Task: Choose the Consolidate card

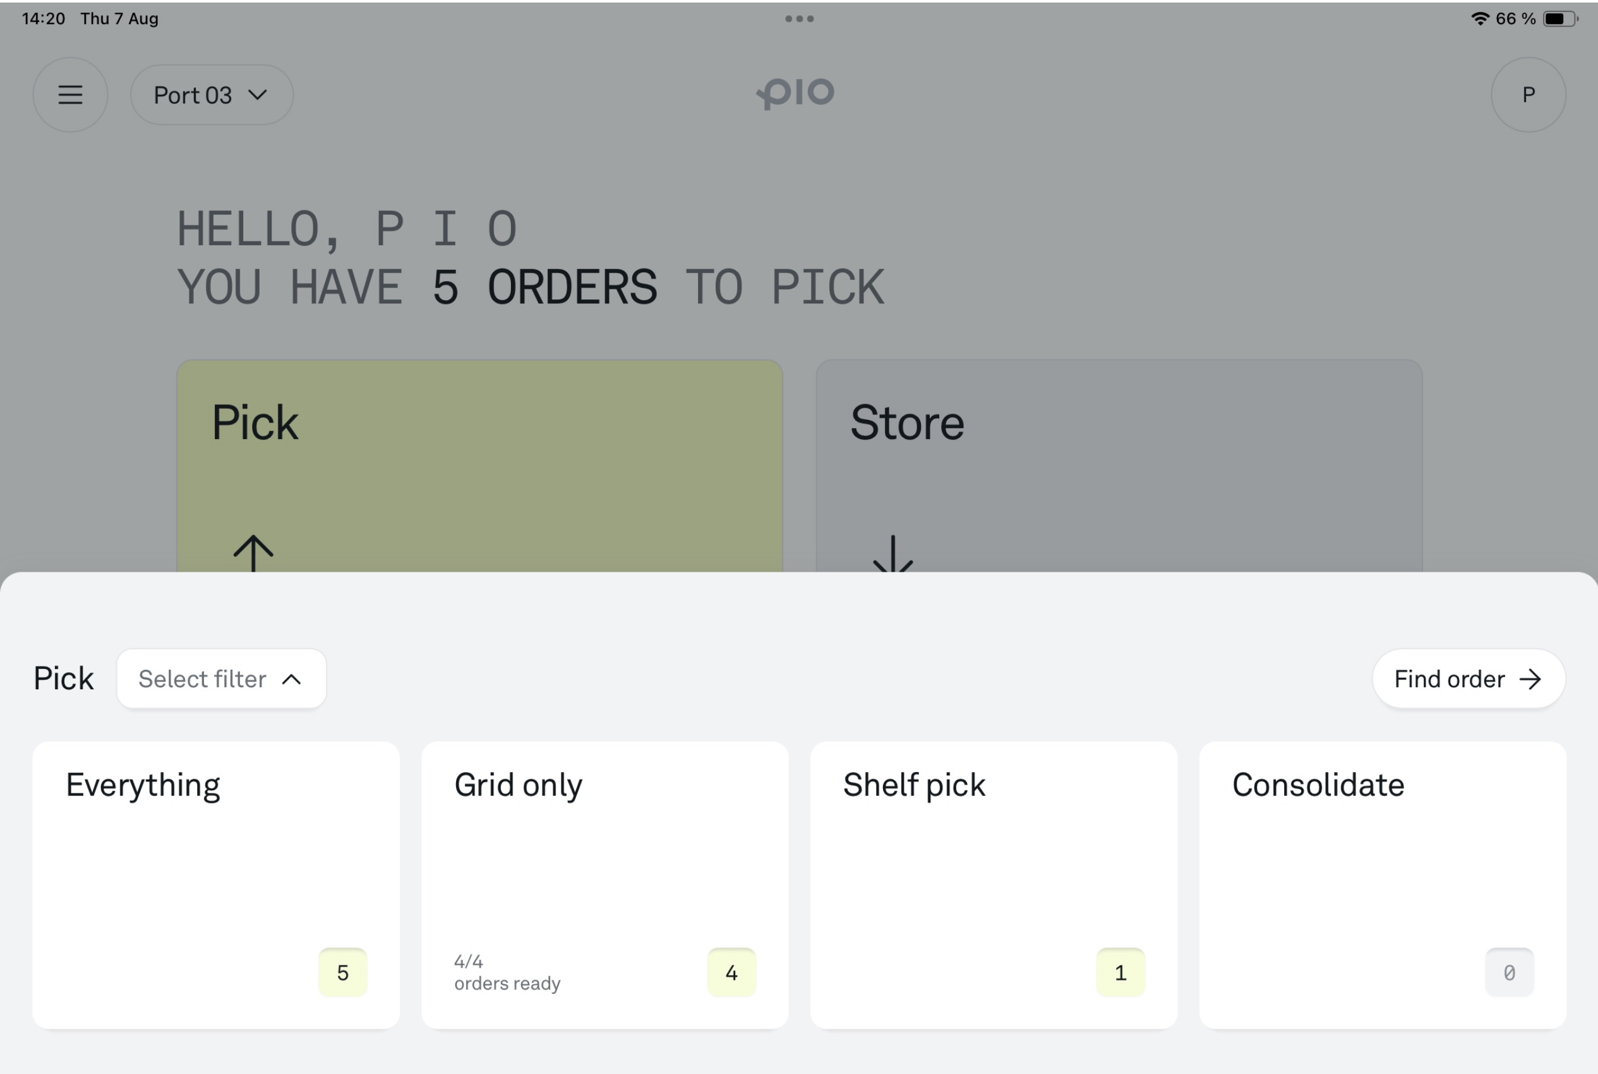Action: 1383,884
